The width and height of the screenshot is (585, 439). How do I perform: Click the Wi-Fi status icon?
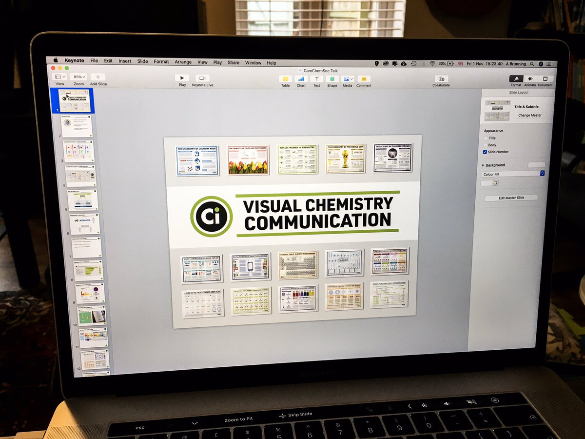(432, 63)
